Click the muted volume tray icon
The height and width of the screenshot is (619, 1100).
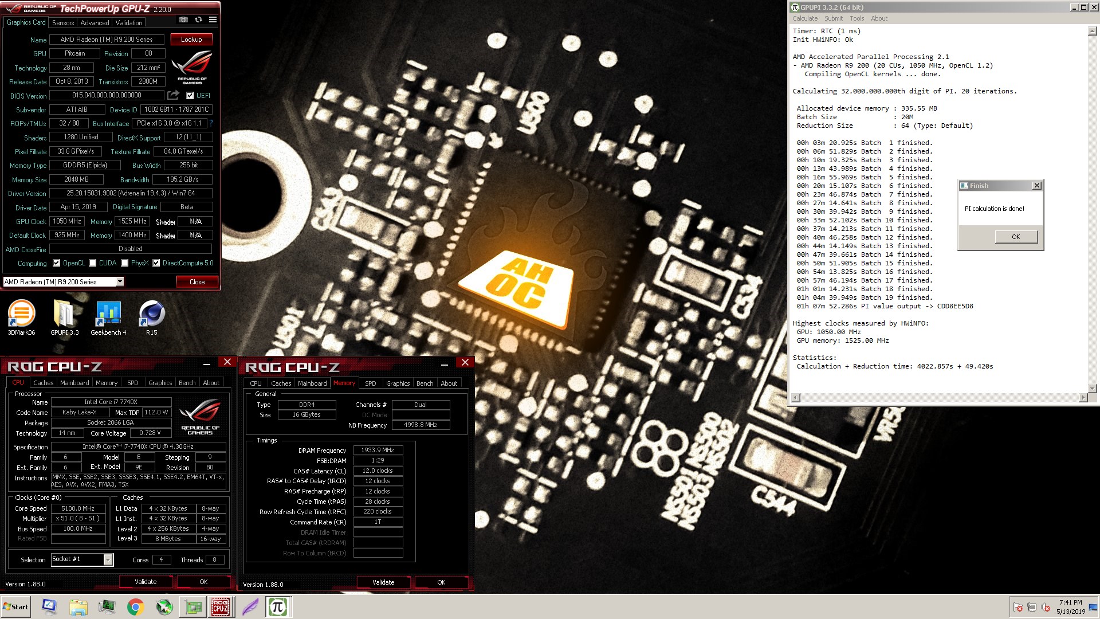pyautogui.click(x=1046, y=607)
